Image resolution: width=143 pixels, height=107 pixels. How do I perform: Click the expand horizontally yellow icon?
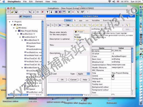85,25
